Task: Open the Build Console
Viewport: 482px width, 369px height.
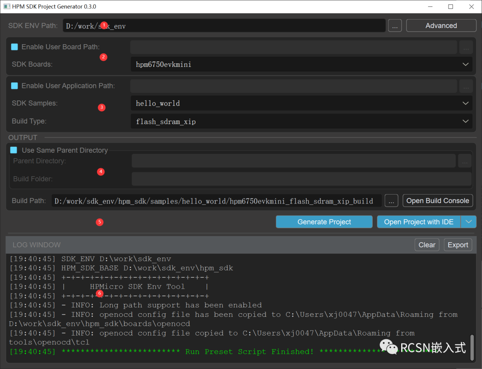Action: tap(437, 201)
